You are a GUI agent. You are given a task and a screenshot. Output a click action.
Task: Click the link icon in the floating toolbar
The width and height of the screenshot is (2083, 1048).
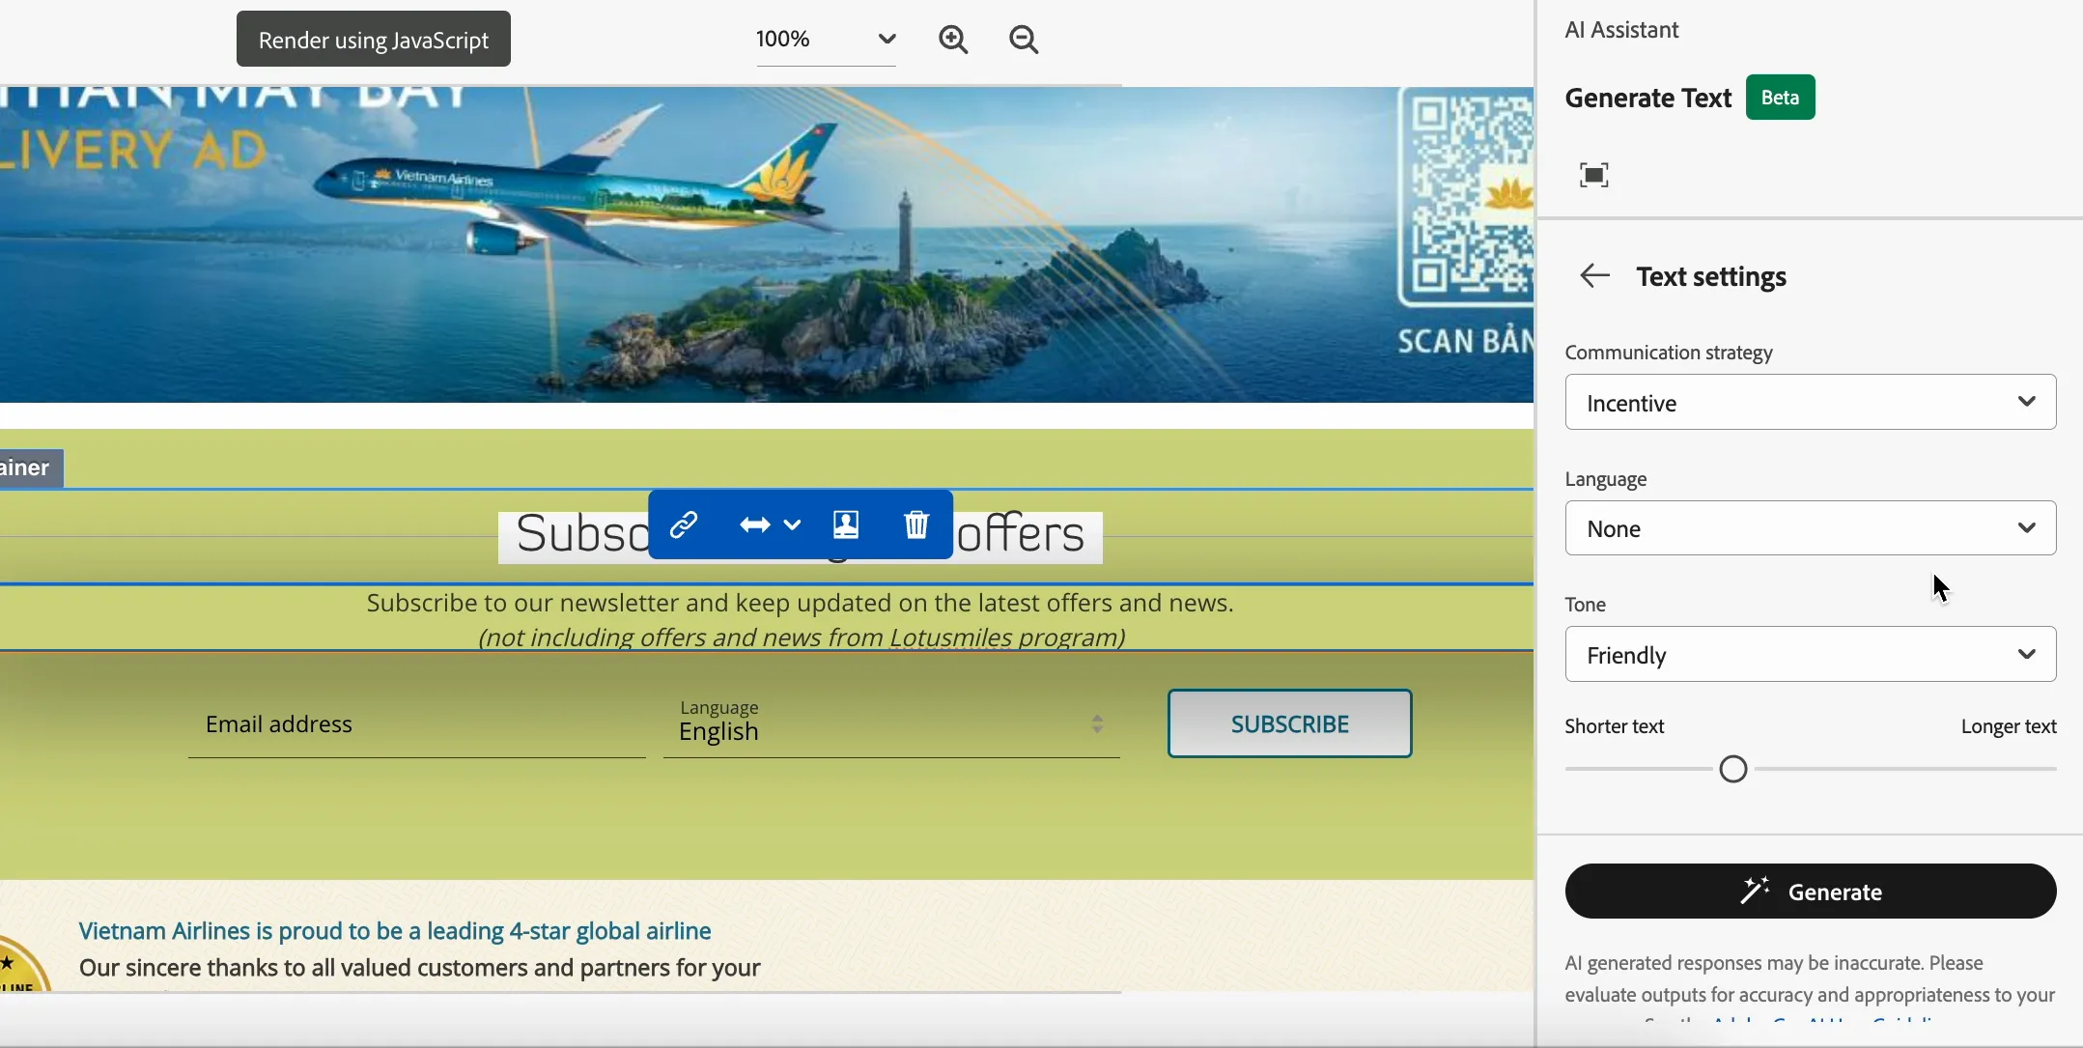(x=684, y=524)
